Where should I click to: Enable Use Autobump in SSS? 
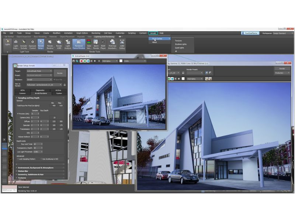click(42, 159)
